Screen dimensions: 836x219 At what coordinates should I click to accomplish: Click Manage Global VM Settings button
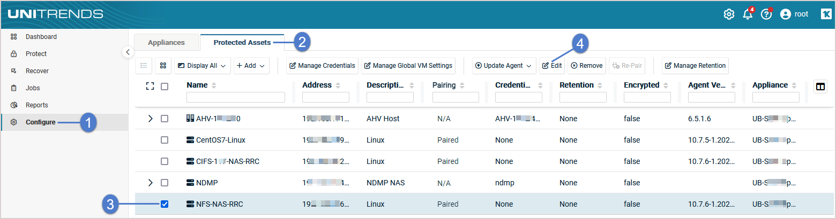[408, 66]
